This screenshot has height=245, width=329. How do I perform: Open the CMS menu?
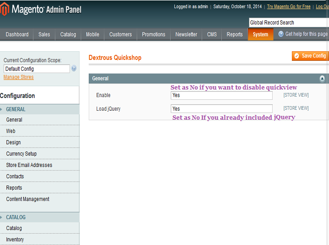(211, 34)
